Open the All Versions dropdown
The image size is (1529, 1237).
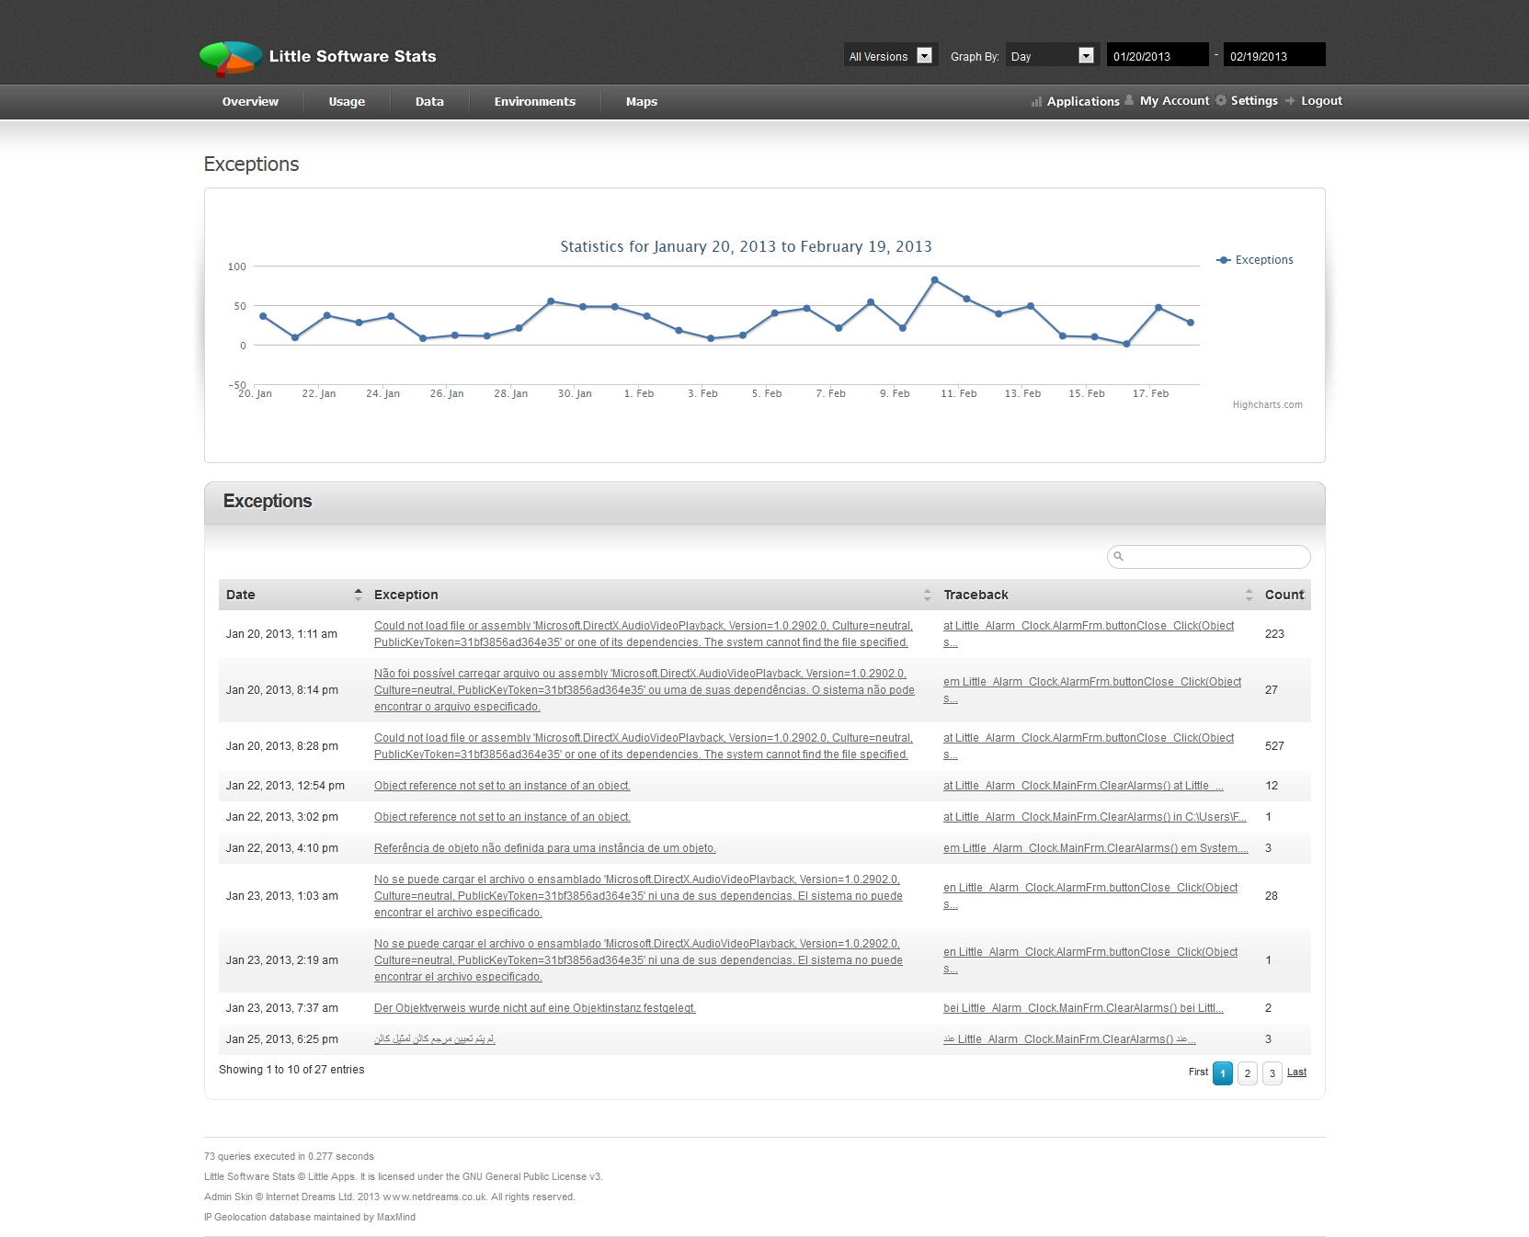click(x=883, y=55)
